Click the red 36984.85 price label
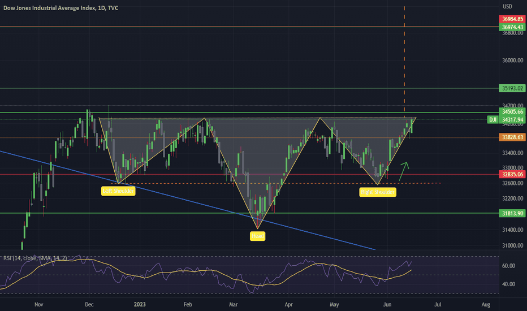 [x=512, y=19]
